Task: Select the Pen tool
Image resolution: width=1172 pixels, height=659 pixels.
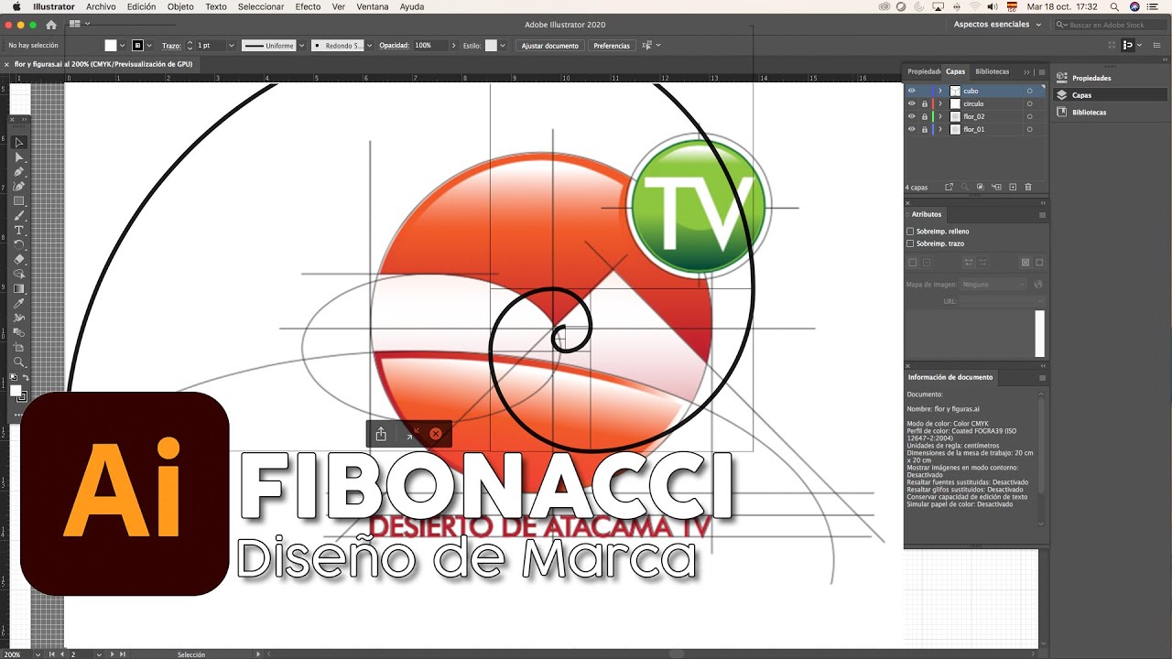Action: [x=19, y=171]
